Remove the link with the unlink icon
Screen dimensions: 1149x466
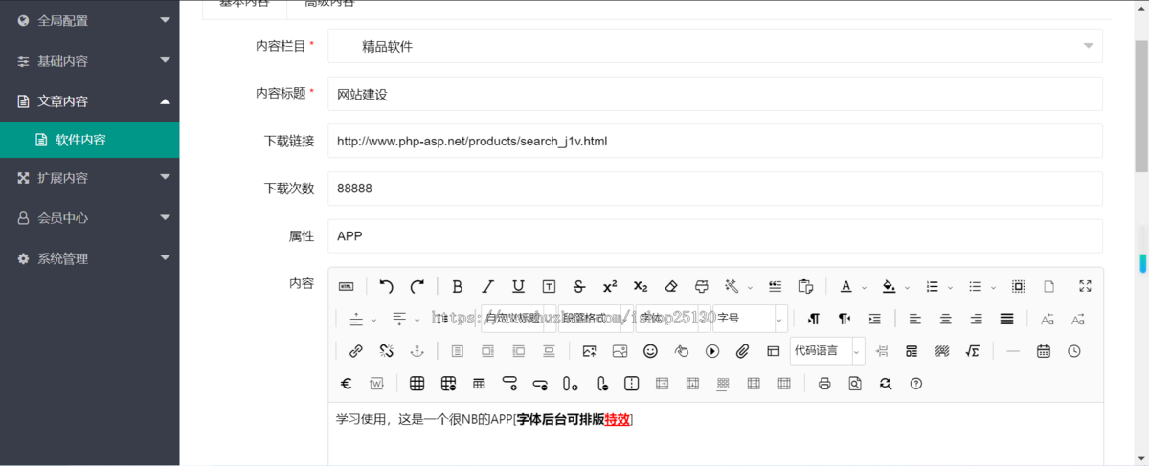386,351
